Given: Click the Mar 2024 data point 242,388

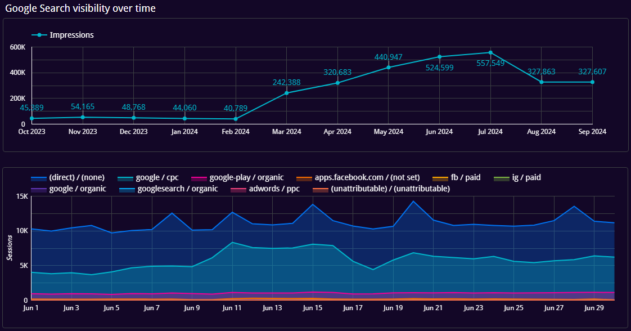Looking at the screenshot, I should (x=286, y=93).
